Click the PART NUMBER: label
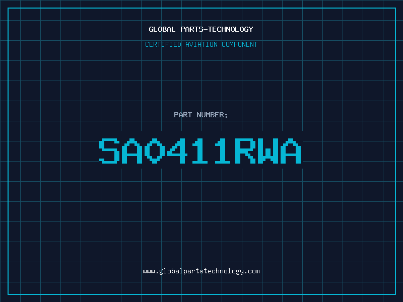 tap(201, 115)
